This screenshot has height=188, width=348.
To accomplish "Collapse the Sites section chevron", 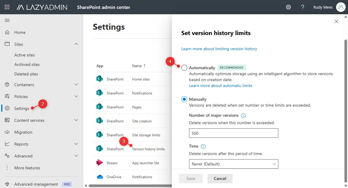I will point(76,44).
